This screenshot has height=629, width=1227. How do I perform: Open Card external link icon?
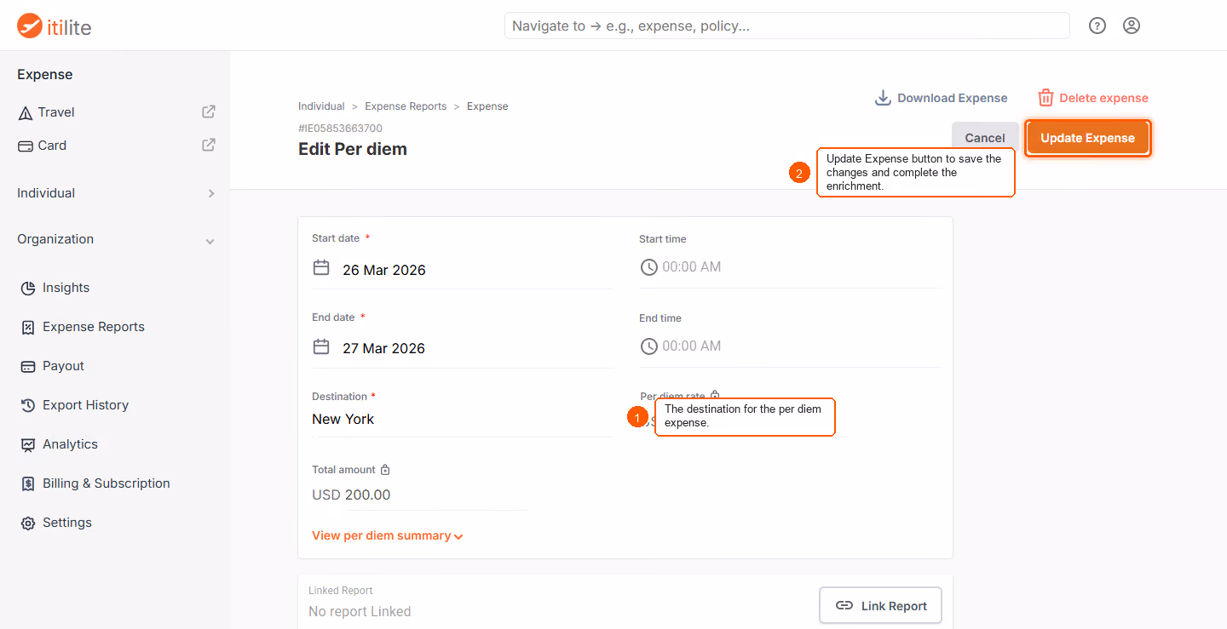(209, 145)
